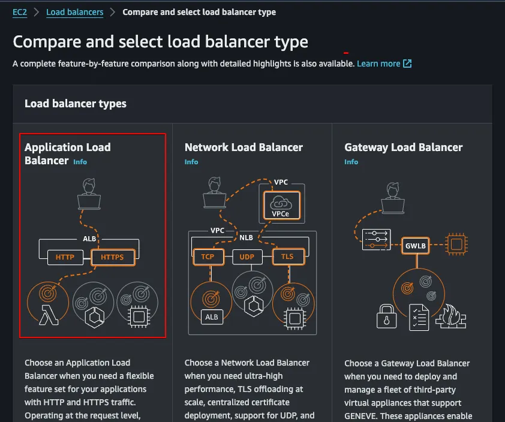
Task: Click the orange chip icon beside GWLB
Action: tap(456, 245)
